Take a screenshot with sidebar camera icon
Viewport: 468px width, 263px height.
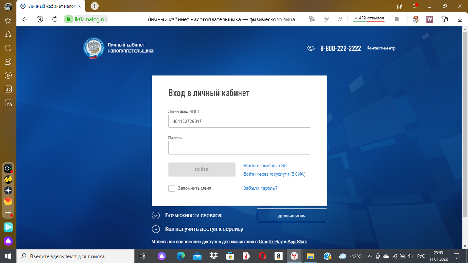(x=8, y=103)
